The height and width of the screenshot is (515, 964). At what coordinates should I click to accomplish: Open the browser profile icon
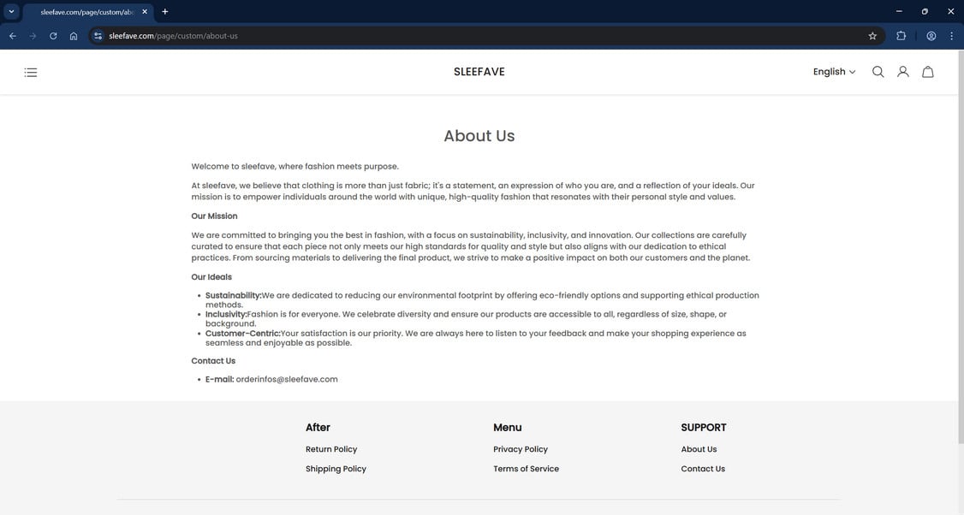(931, 36)
